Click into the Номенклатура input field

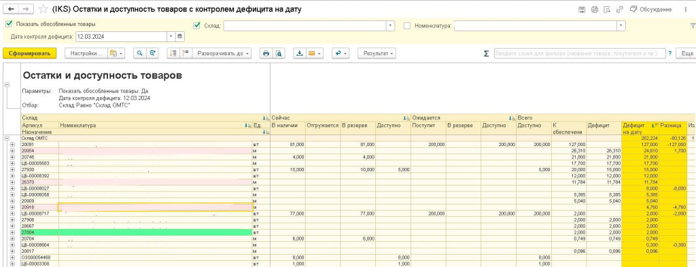point(536,26)
